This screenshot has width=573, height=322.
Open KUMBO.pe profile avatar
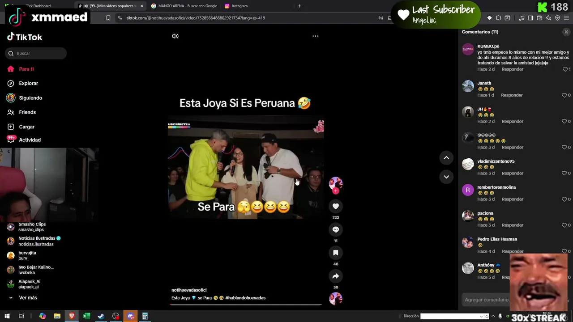coord(468,49)
